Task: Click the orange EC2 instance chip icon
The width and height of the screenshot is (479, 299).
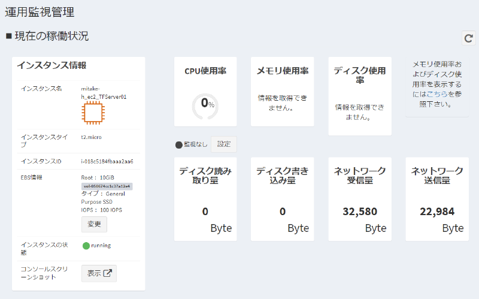Action: coord(93,112)
